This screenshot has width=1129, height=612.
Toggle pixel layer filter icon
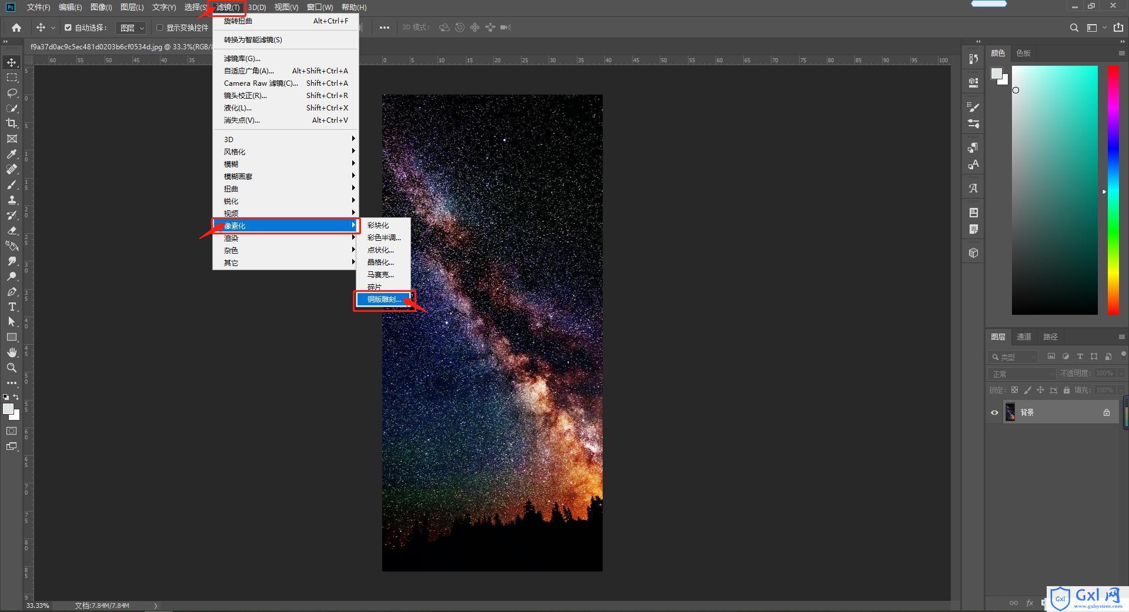tap(1051, 356)
